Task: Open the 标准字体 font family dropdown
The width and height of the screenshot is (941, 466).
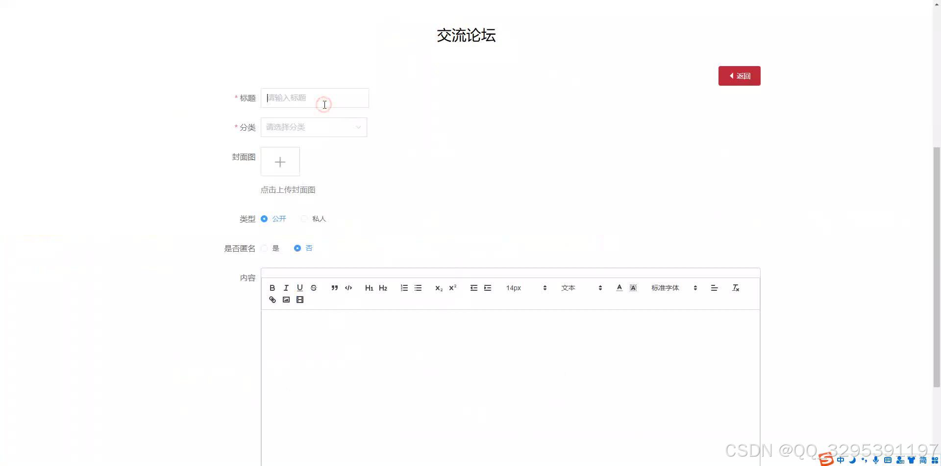Action: click(674, 288)
